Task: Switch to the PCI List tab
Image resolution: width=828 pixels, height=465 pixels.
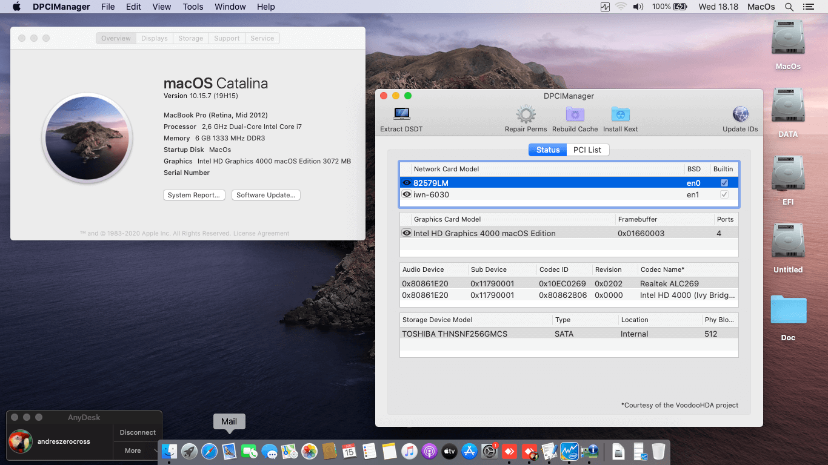Action: pos(587,150)
